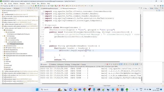
Task: Toggle Scroll Lock in Console toolbar
Action: [x=116, y=64]
